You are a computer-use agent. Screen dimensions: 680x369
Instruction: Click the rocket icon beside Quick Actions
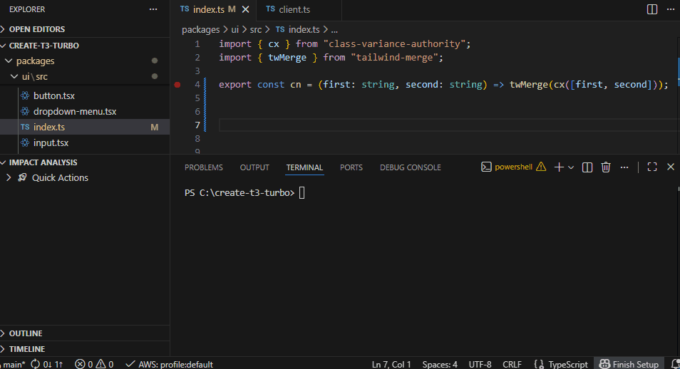click(x=22, y=178)
